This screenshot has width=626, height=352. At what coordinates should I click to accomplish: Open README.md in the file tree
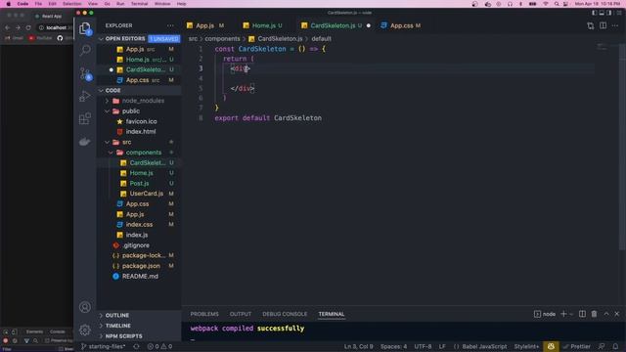pyautogui.click(x=140, y=276)
